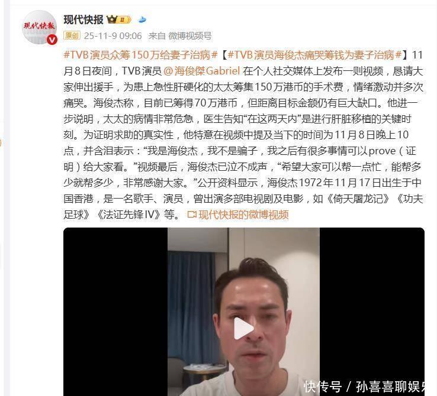This screenshot has width=437, height=396.
Task: Click the 原创 original tag
Action: [x=72, y=35]
